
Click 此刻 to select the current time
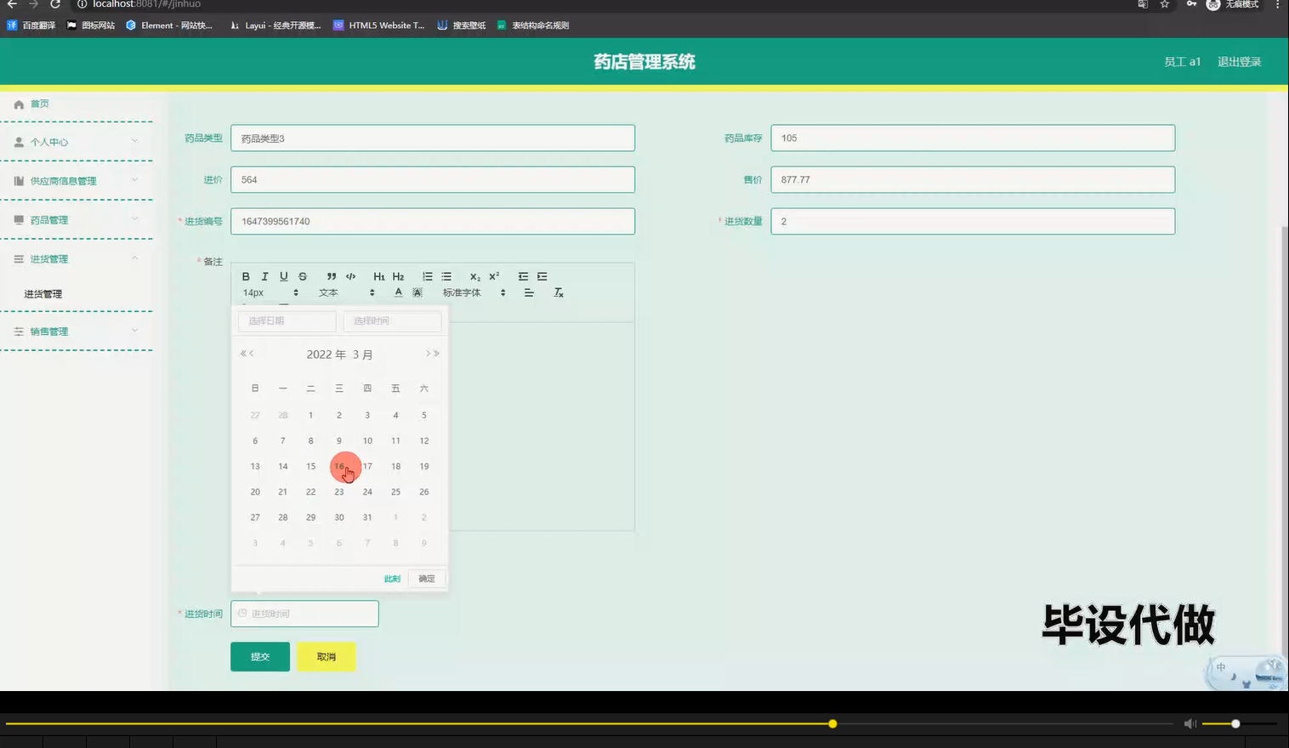[392, 579]
